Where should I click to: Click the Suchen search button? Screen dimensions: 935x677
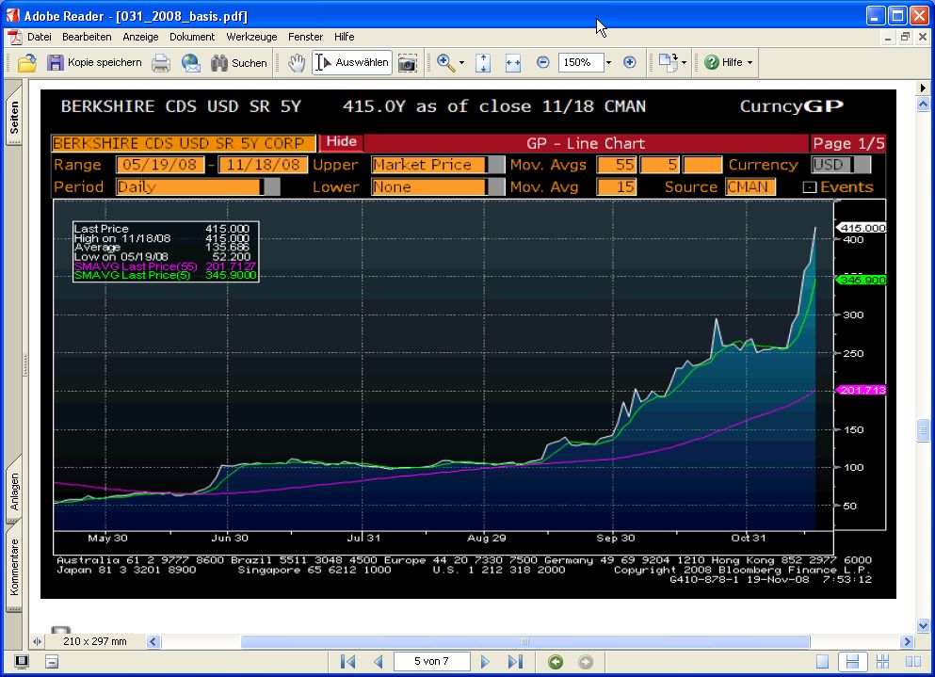tap(239, 63)
